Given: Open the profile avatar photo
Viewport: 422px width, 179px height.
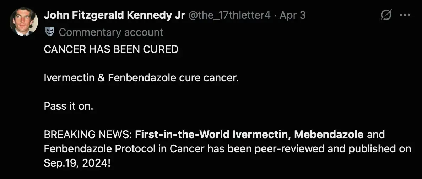Looking at the screenshot, I should 24,22.
